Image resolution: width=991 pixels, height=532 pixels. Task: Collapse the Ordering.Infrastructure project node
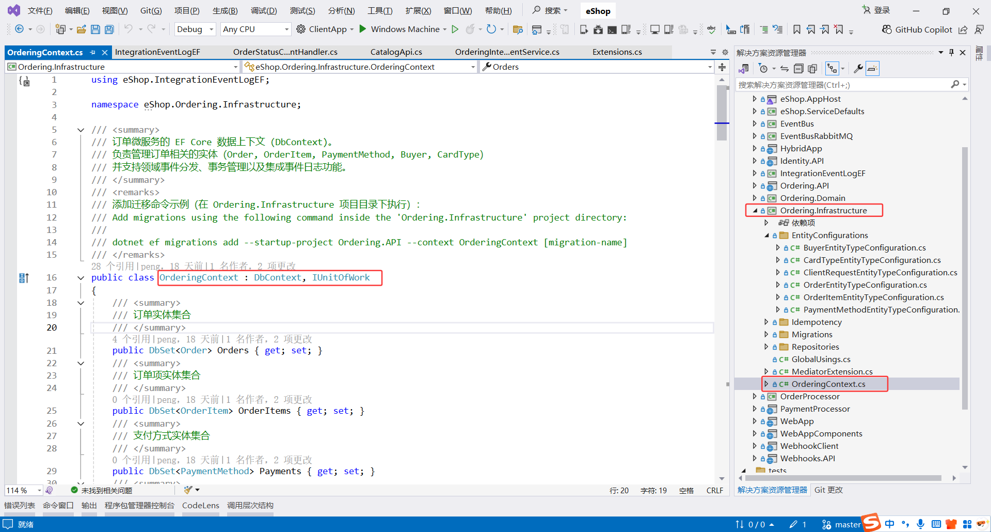[x=755, y=211]
